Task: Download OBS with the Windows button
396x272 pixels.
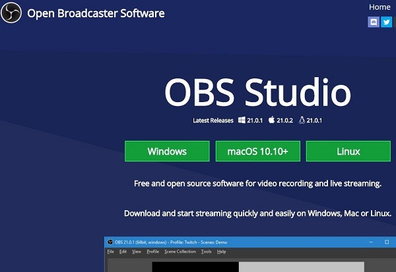Action: coord(167,151)
